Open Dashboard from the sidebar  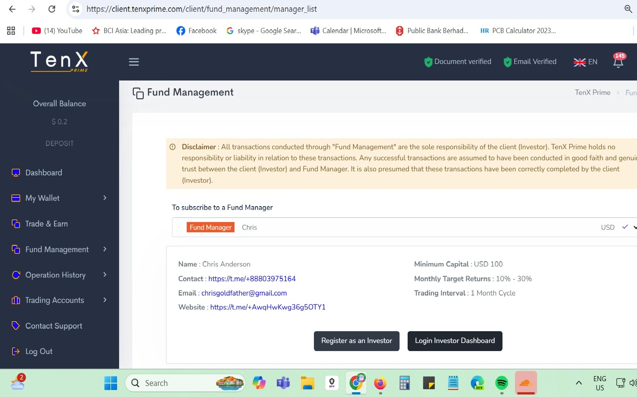pos(44,173)
